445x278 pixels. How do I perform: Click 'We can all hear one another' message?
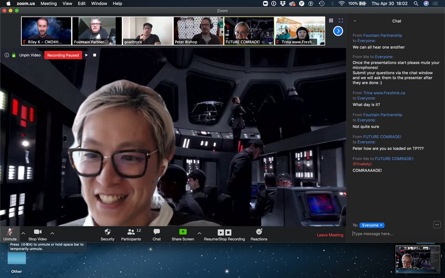[379, 47]
